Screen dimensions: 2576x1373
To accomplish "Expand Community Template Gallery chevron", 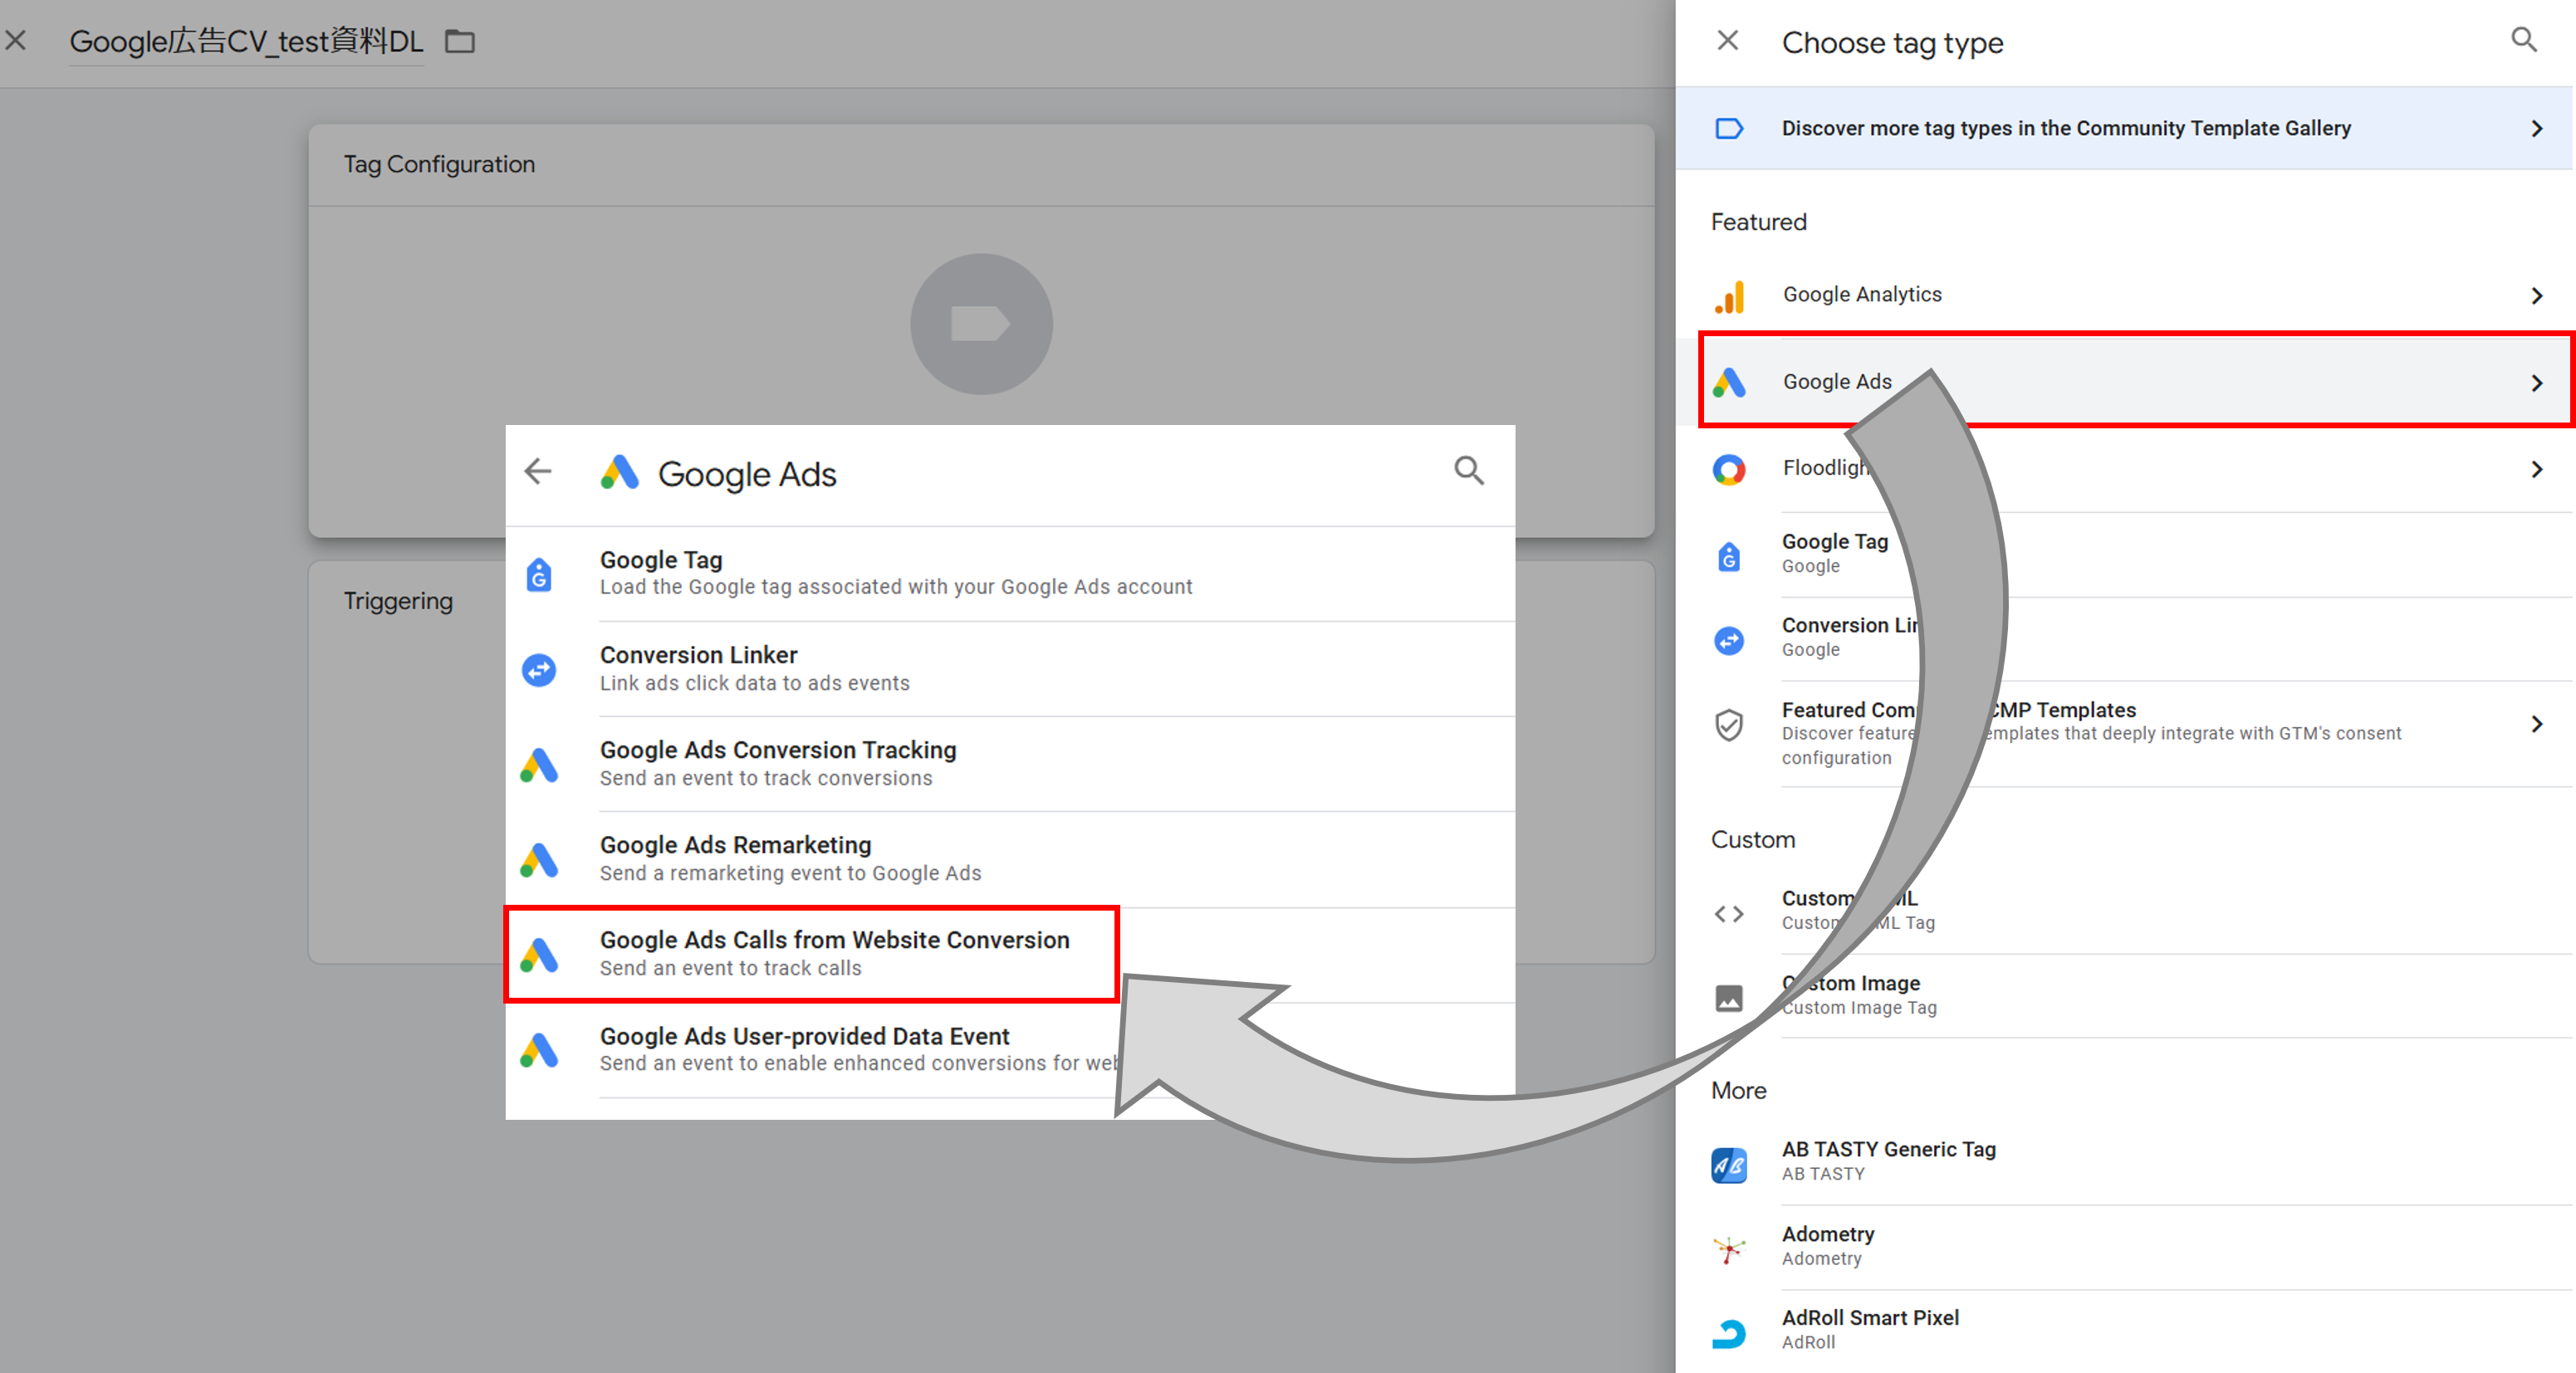I will pyautogui.click(x=2536, y=128).
